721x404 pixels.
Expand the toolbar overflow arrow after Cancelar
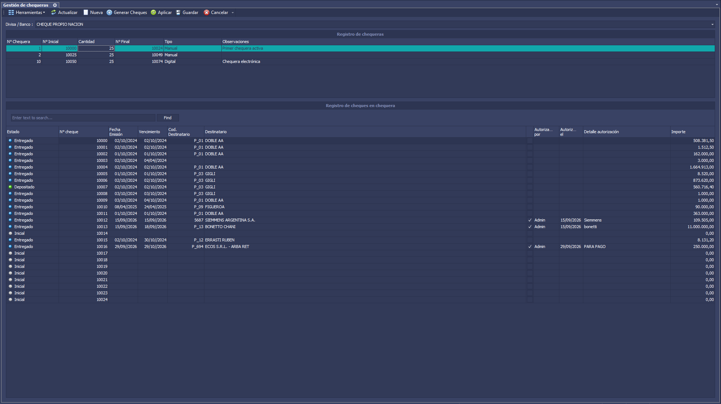pos(233,13)
